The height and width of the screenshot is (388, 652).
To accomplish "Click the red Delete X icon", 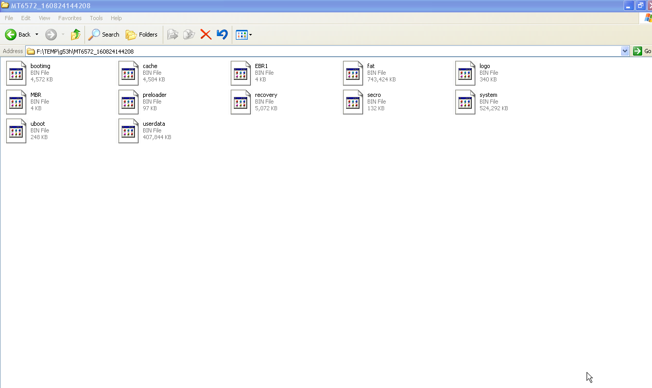I will click(205, 35).
